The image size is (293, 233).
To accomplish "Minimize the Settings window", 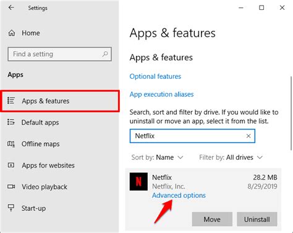I will tap(241, 8).
